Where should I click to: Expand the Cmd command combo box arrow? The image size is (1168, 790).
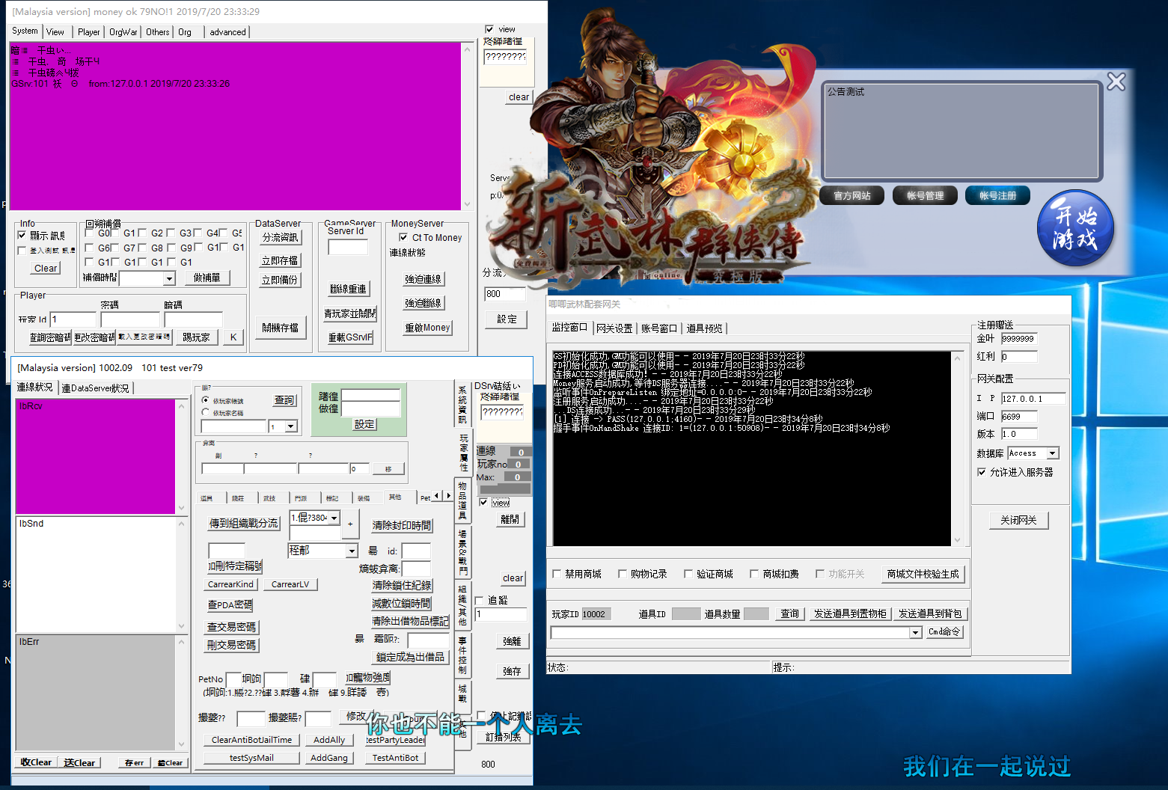click(x=915, y=633)
